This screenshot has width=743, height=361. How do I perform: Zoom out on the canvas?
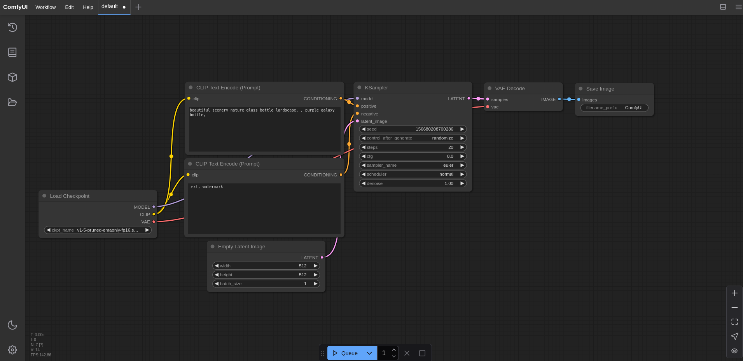[734, 307]
